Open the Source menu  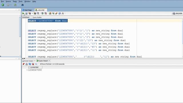pos(8,1)
